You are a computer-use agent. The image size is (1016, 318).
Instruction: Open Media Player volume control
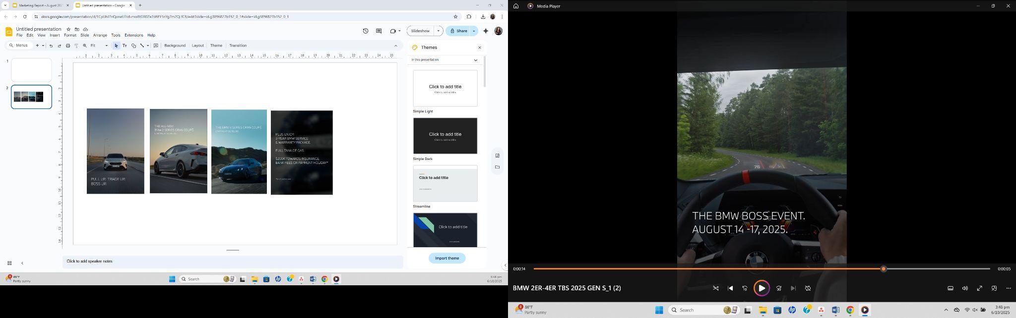coord(965,288)
